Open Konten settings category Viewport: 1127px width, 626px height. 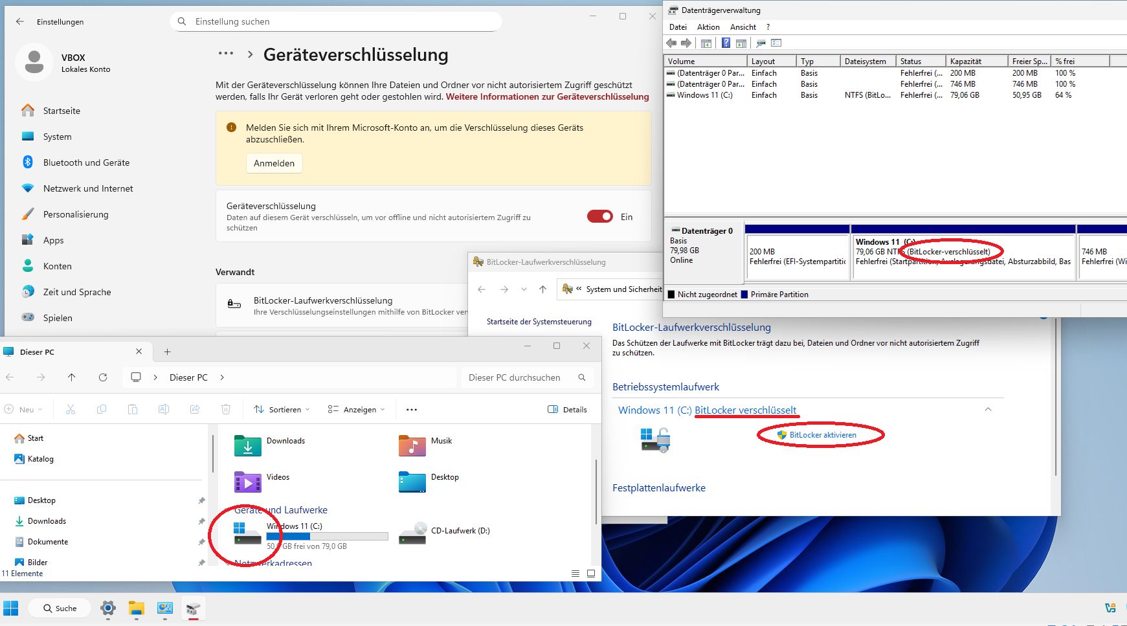(x=57, y=266)
